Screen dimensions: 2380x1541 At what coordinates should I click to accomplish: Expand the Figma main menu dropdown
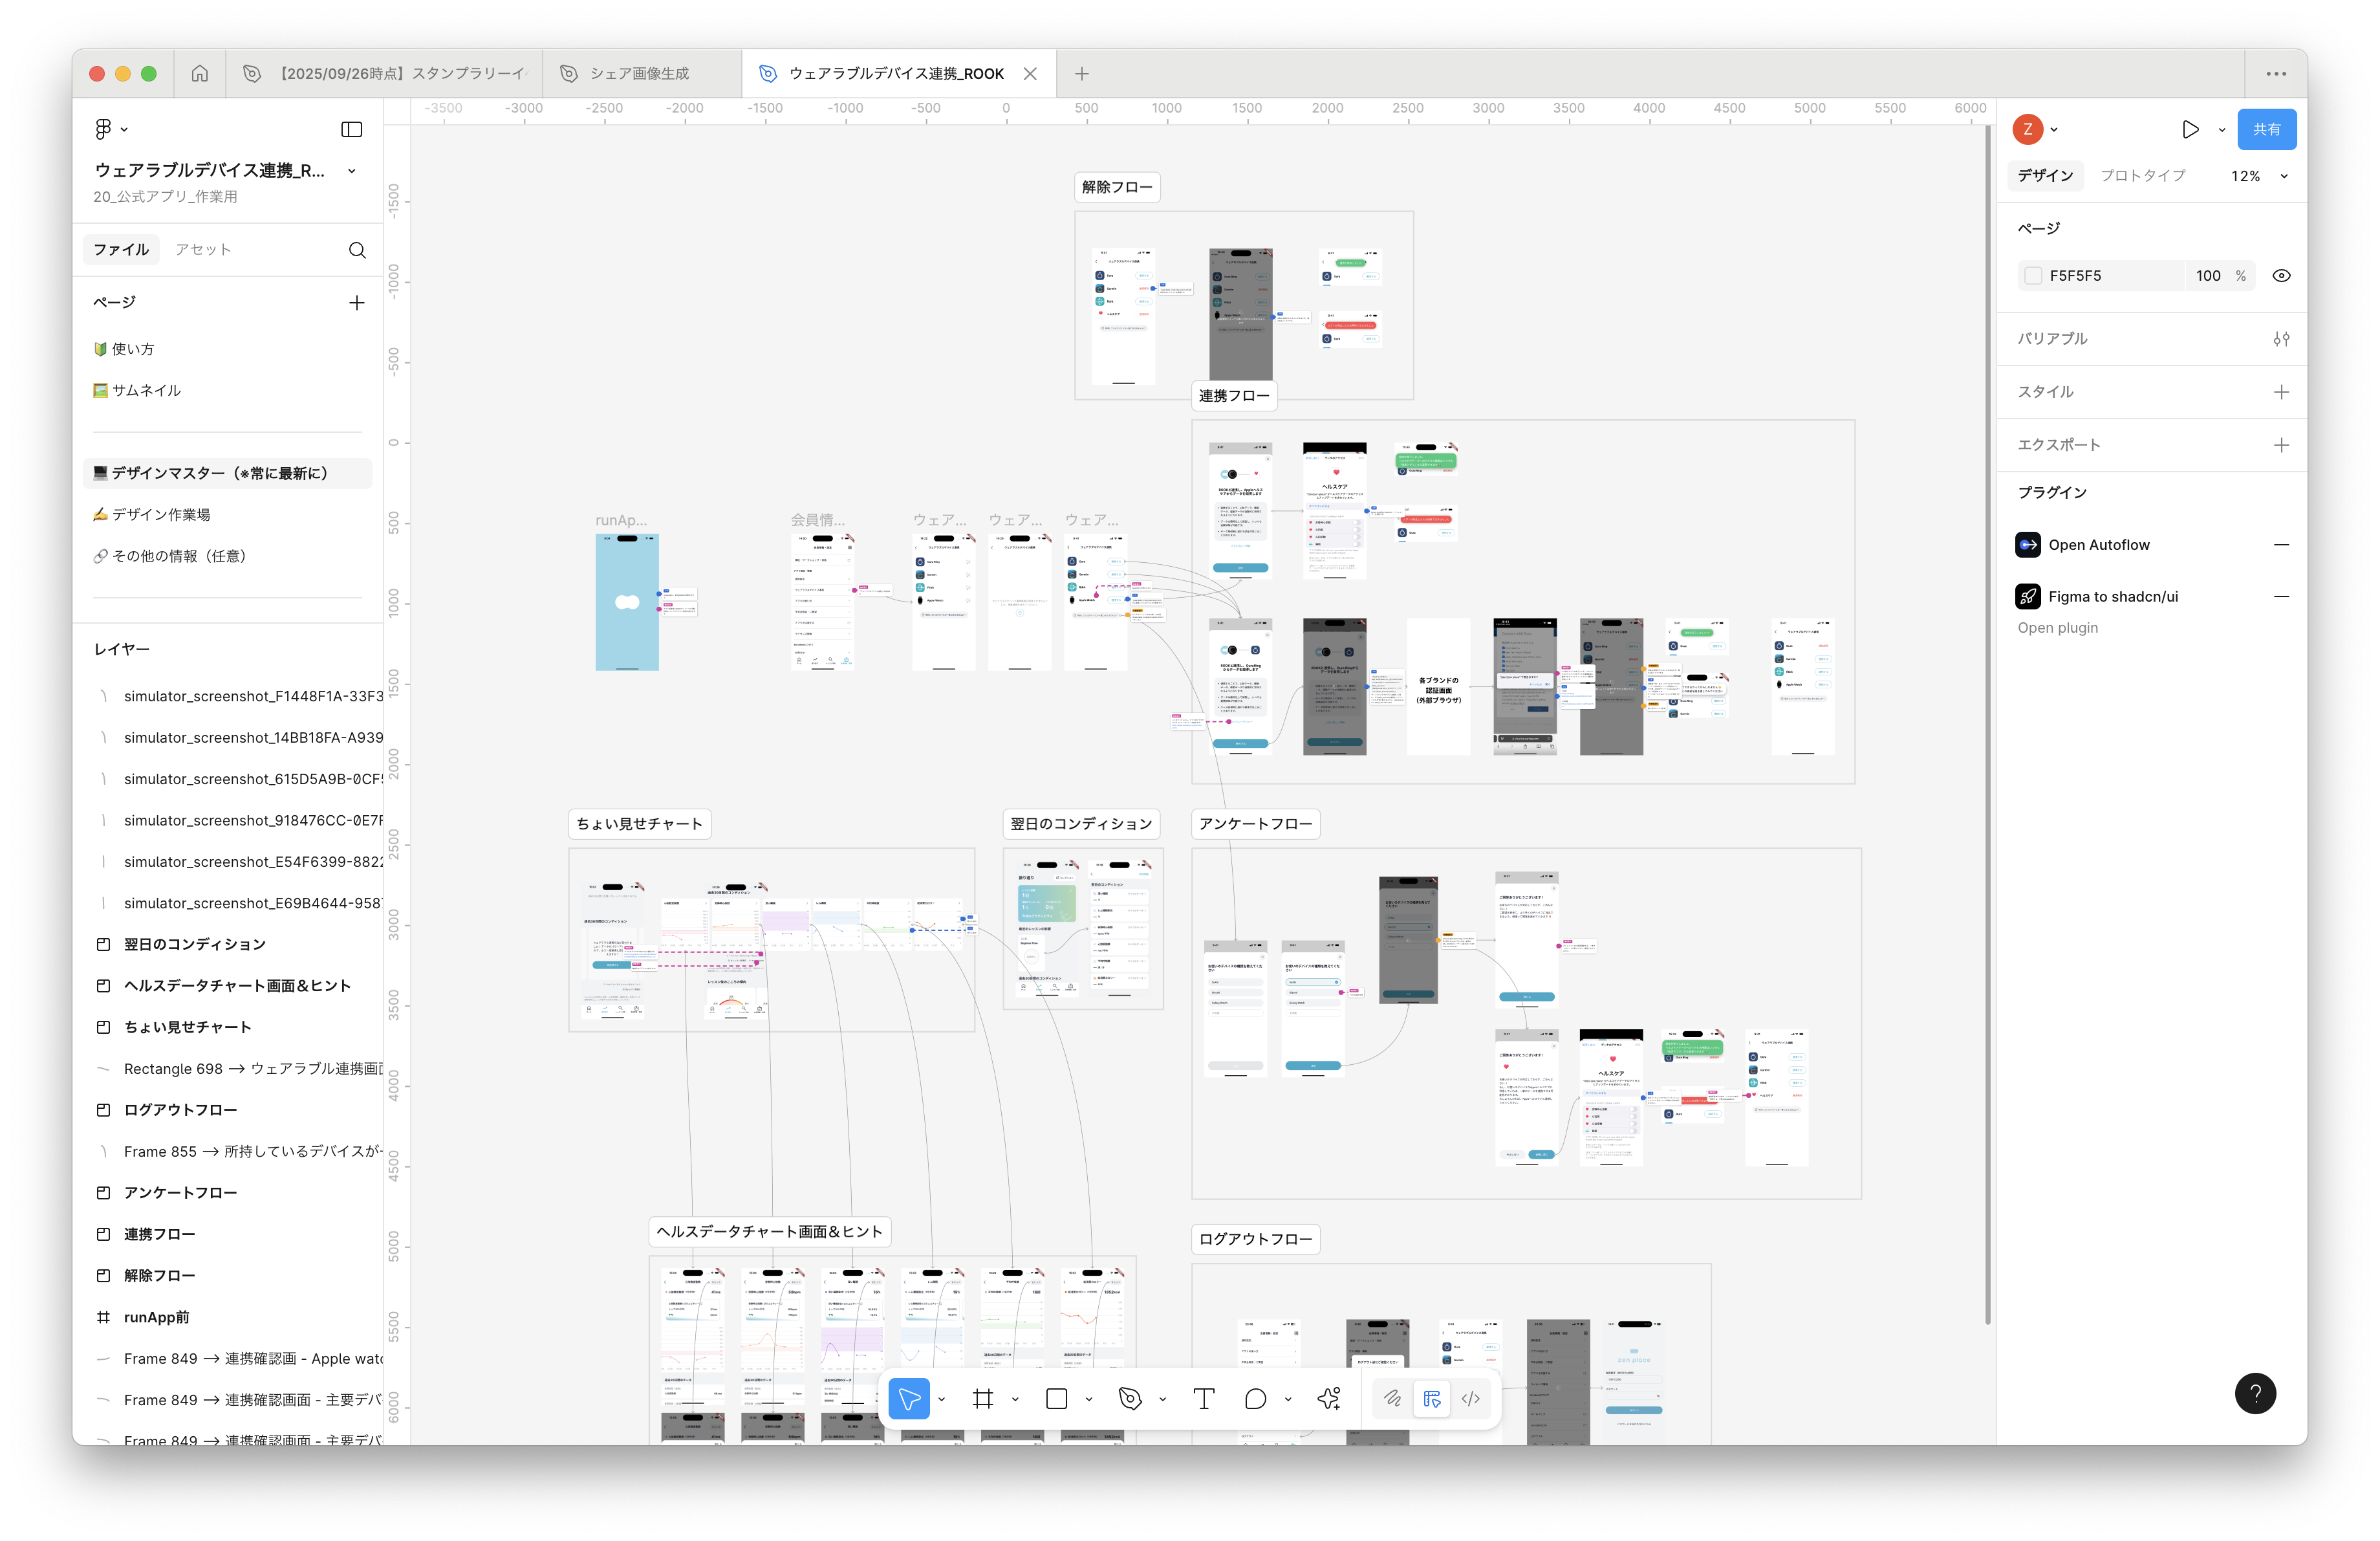pyautogui.click(x=111, y=129)
